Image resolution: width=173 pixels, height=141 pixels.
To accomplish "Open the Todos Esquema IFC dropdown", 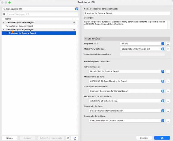I will [40, 9].
